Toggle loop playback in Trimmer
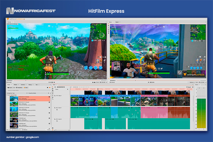The width and height of the screenshot is (213, 142). pyautogui.click(x=7, y=82)
